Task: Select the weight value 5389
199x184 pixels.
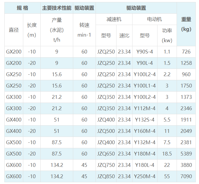Action: pyautogui.click(x=186, y=154)
